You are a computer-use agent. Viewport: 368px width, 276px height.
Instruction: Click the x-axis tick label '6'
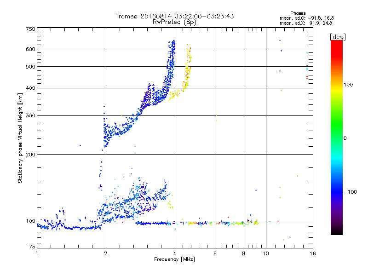click(x=215, y=253)
